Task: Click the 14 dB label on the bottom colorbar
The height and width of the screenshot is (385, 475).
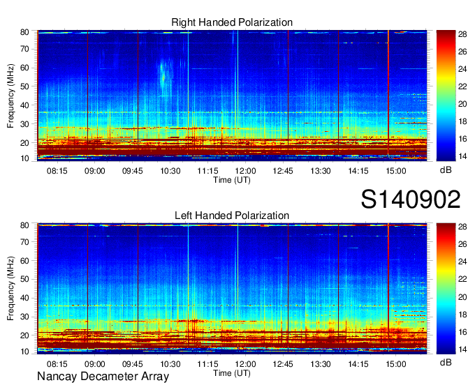Action: (x=462, y=349)
